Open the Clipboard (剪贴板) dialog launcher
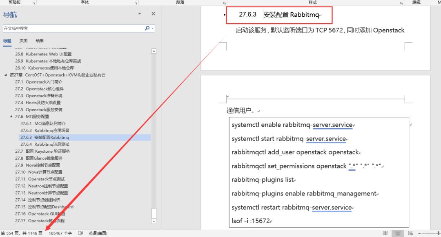 [x=34, y=3]
